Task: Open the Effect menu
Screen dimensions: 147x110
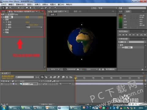Action: click(37, 5)
